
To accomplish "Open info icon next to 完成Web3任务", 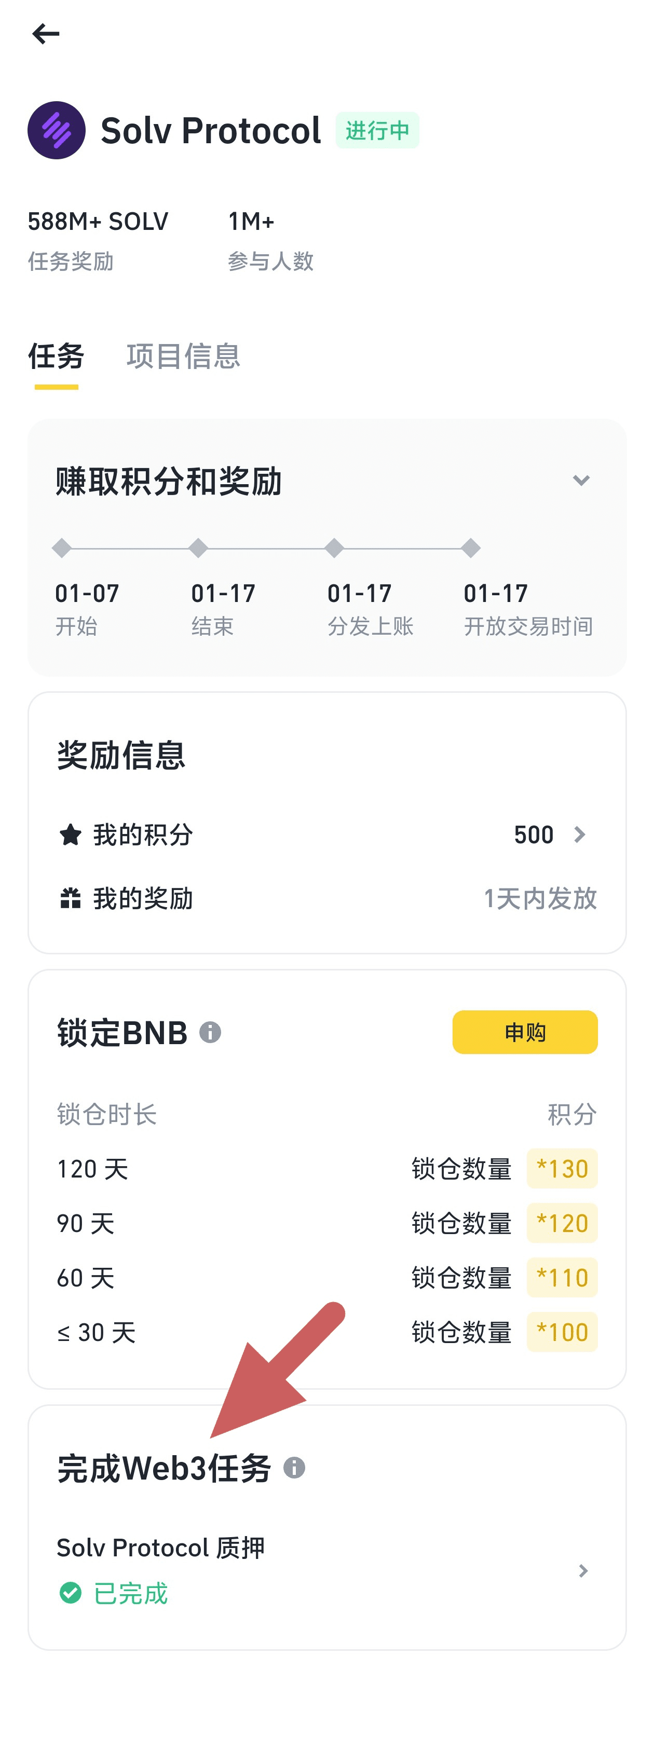I will tap(294, 1467).
